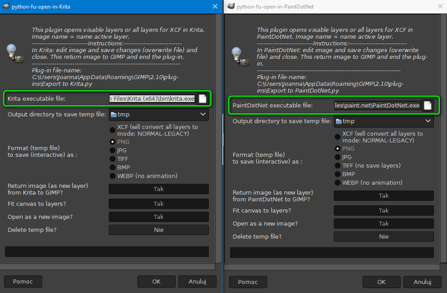Click lightbulb Wilber icon in Krita dialog
The height and width of the screenshot is (293, 447).
tap(15, 53)
